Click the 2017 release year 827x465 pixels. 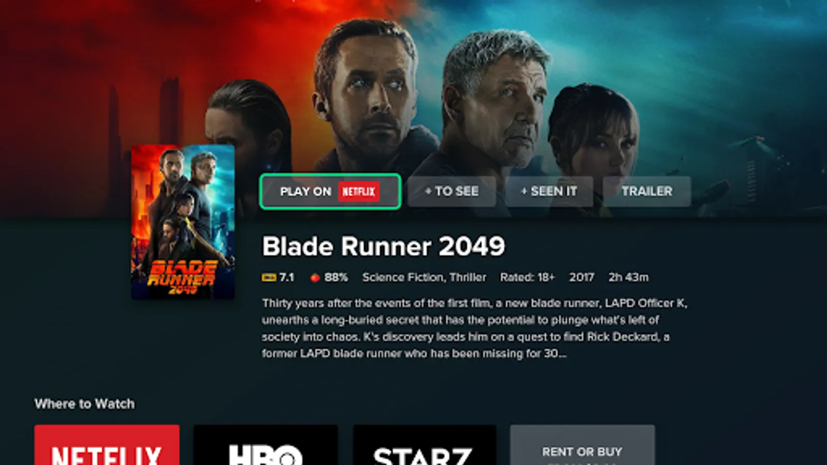coord(582,277)
